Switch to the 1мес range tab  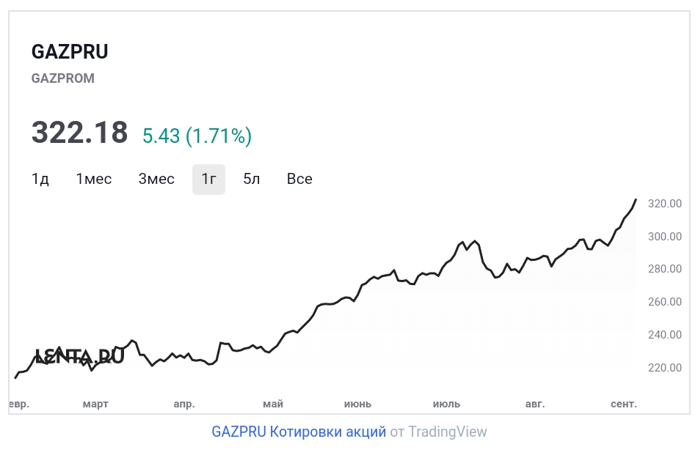(94, 180)
